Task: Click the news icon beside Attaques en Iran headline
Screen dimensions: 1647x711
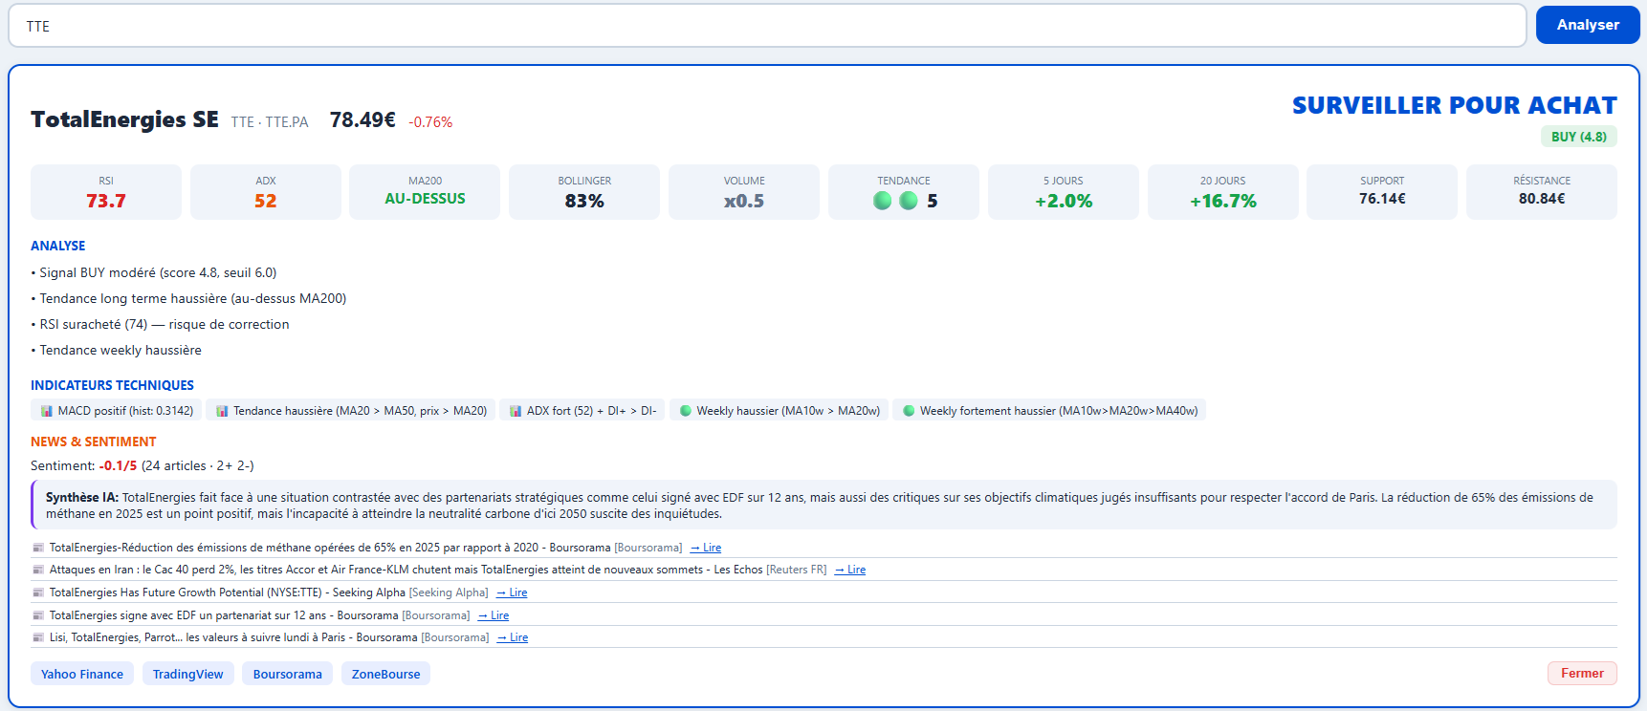Action: pyautogui.click(x=38, y=570)
